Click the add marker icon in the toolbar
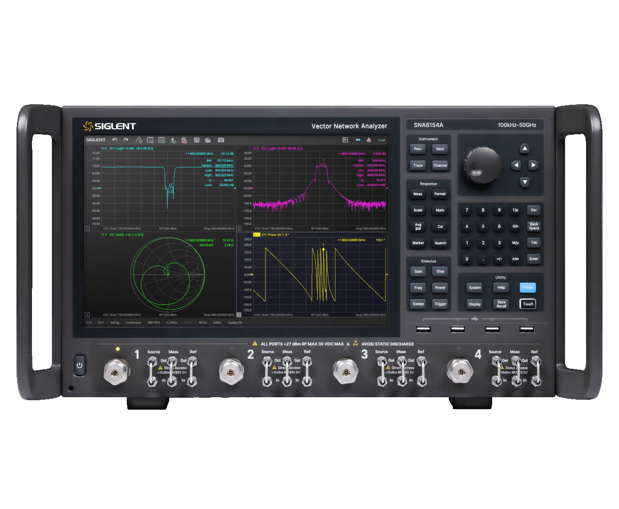This screenshot has width=619, height=509. tap(173, 140)
